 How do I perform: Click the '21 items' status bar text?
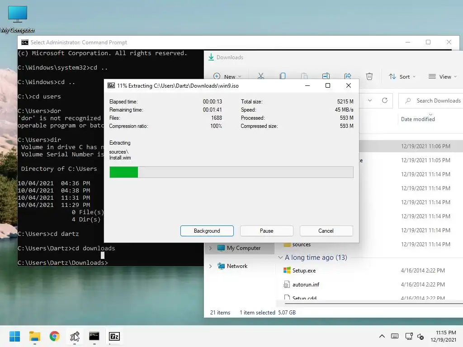click(x=220, y=313)
